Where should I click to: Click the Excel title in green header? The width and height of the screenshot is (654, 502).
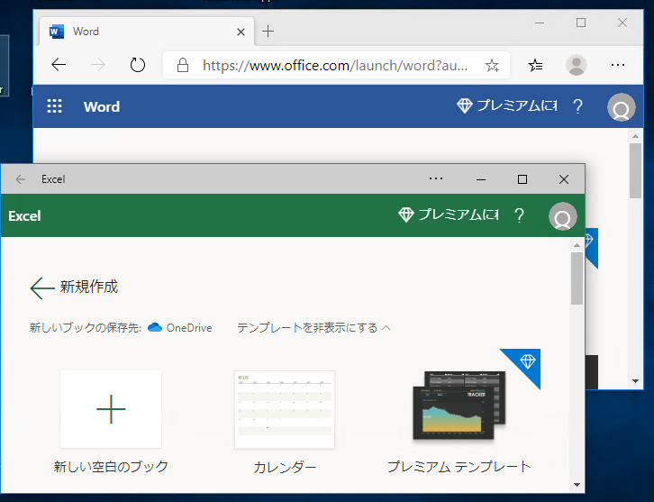coord(24,215)
